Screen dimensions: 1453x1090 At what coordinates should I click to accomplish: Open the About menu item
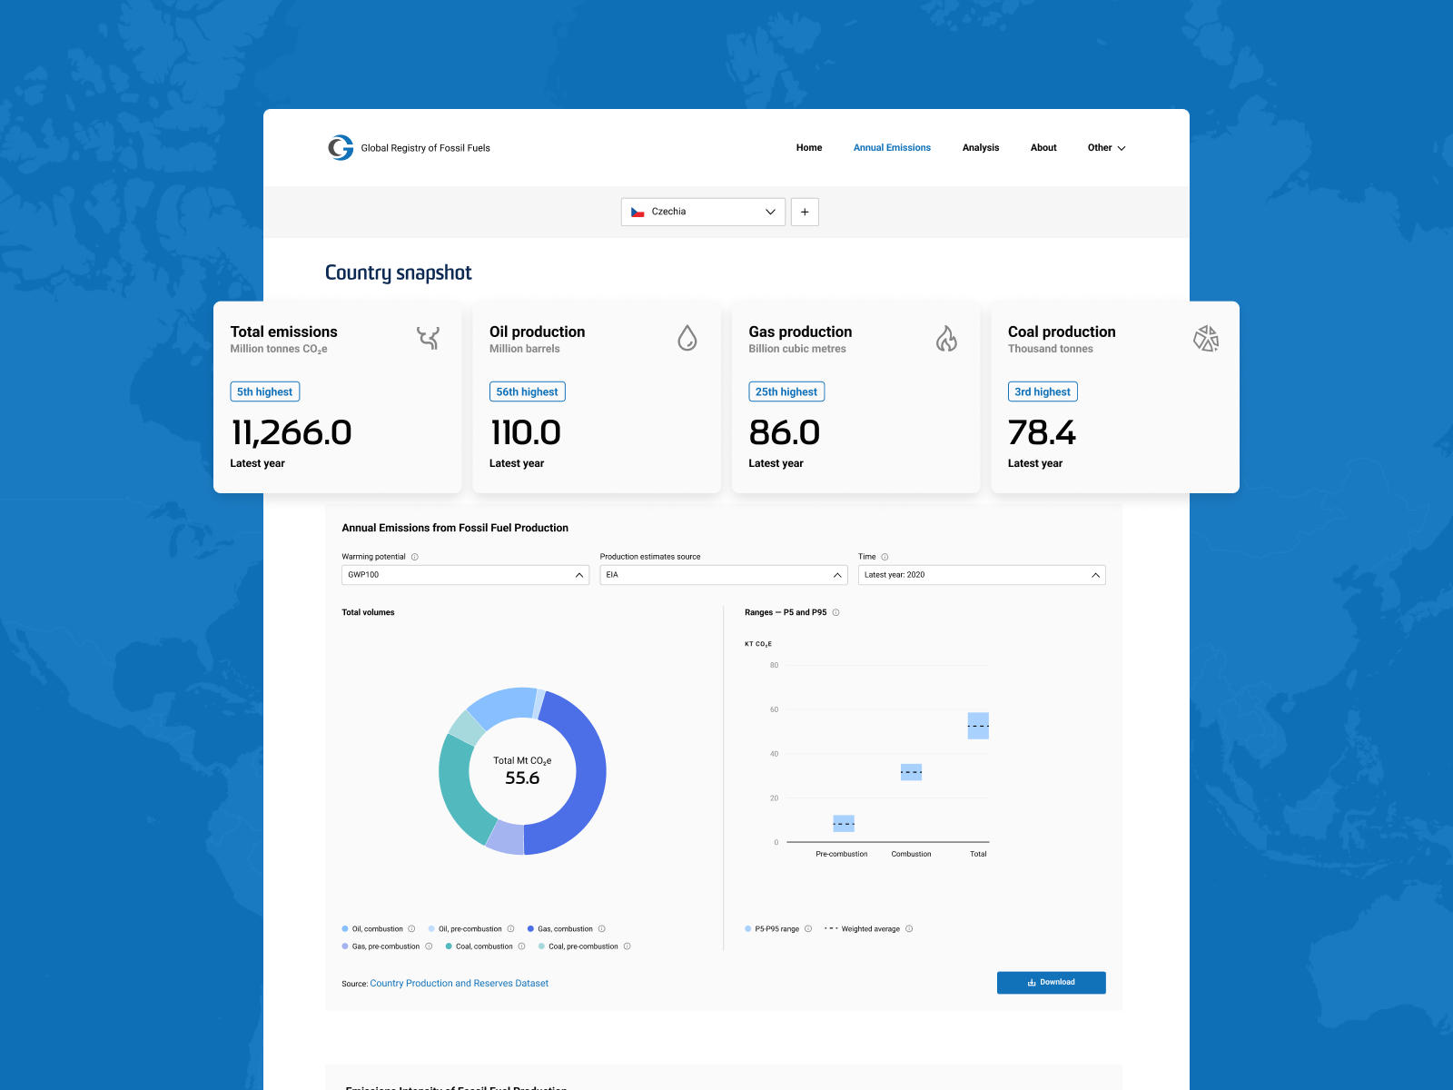[1043, 147]
